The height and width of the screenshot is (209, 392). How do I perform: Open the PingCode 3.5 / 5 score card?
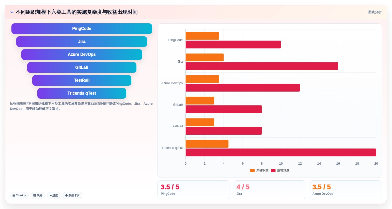[194, 190]
